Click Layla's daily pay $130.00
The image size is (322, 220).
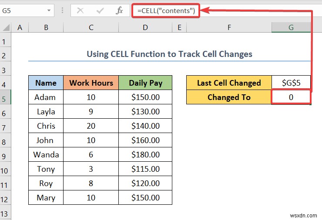(x=145, y=111)
